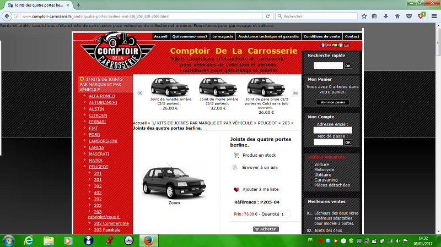This screenshot has height=247, width=441.
Task: Click in the Mot de passe field
Action: pyautogui.click(x=328, y=142)
